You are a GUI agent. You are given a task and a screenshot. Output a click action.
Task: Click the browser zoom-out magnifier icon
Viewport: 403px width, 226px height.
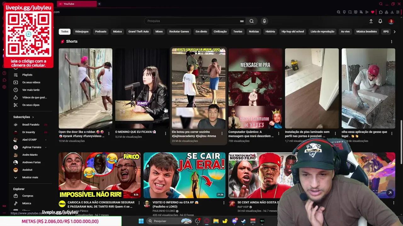[x=338, y=12]
